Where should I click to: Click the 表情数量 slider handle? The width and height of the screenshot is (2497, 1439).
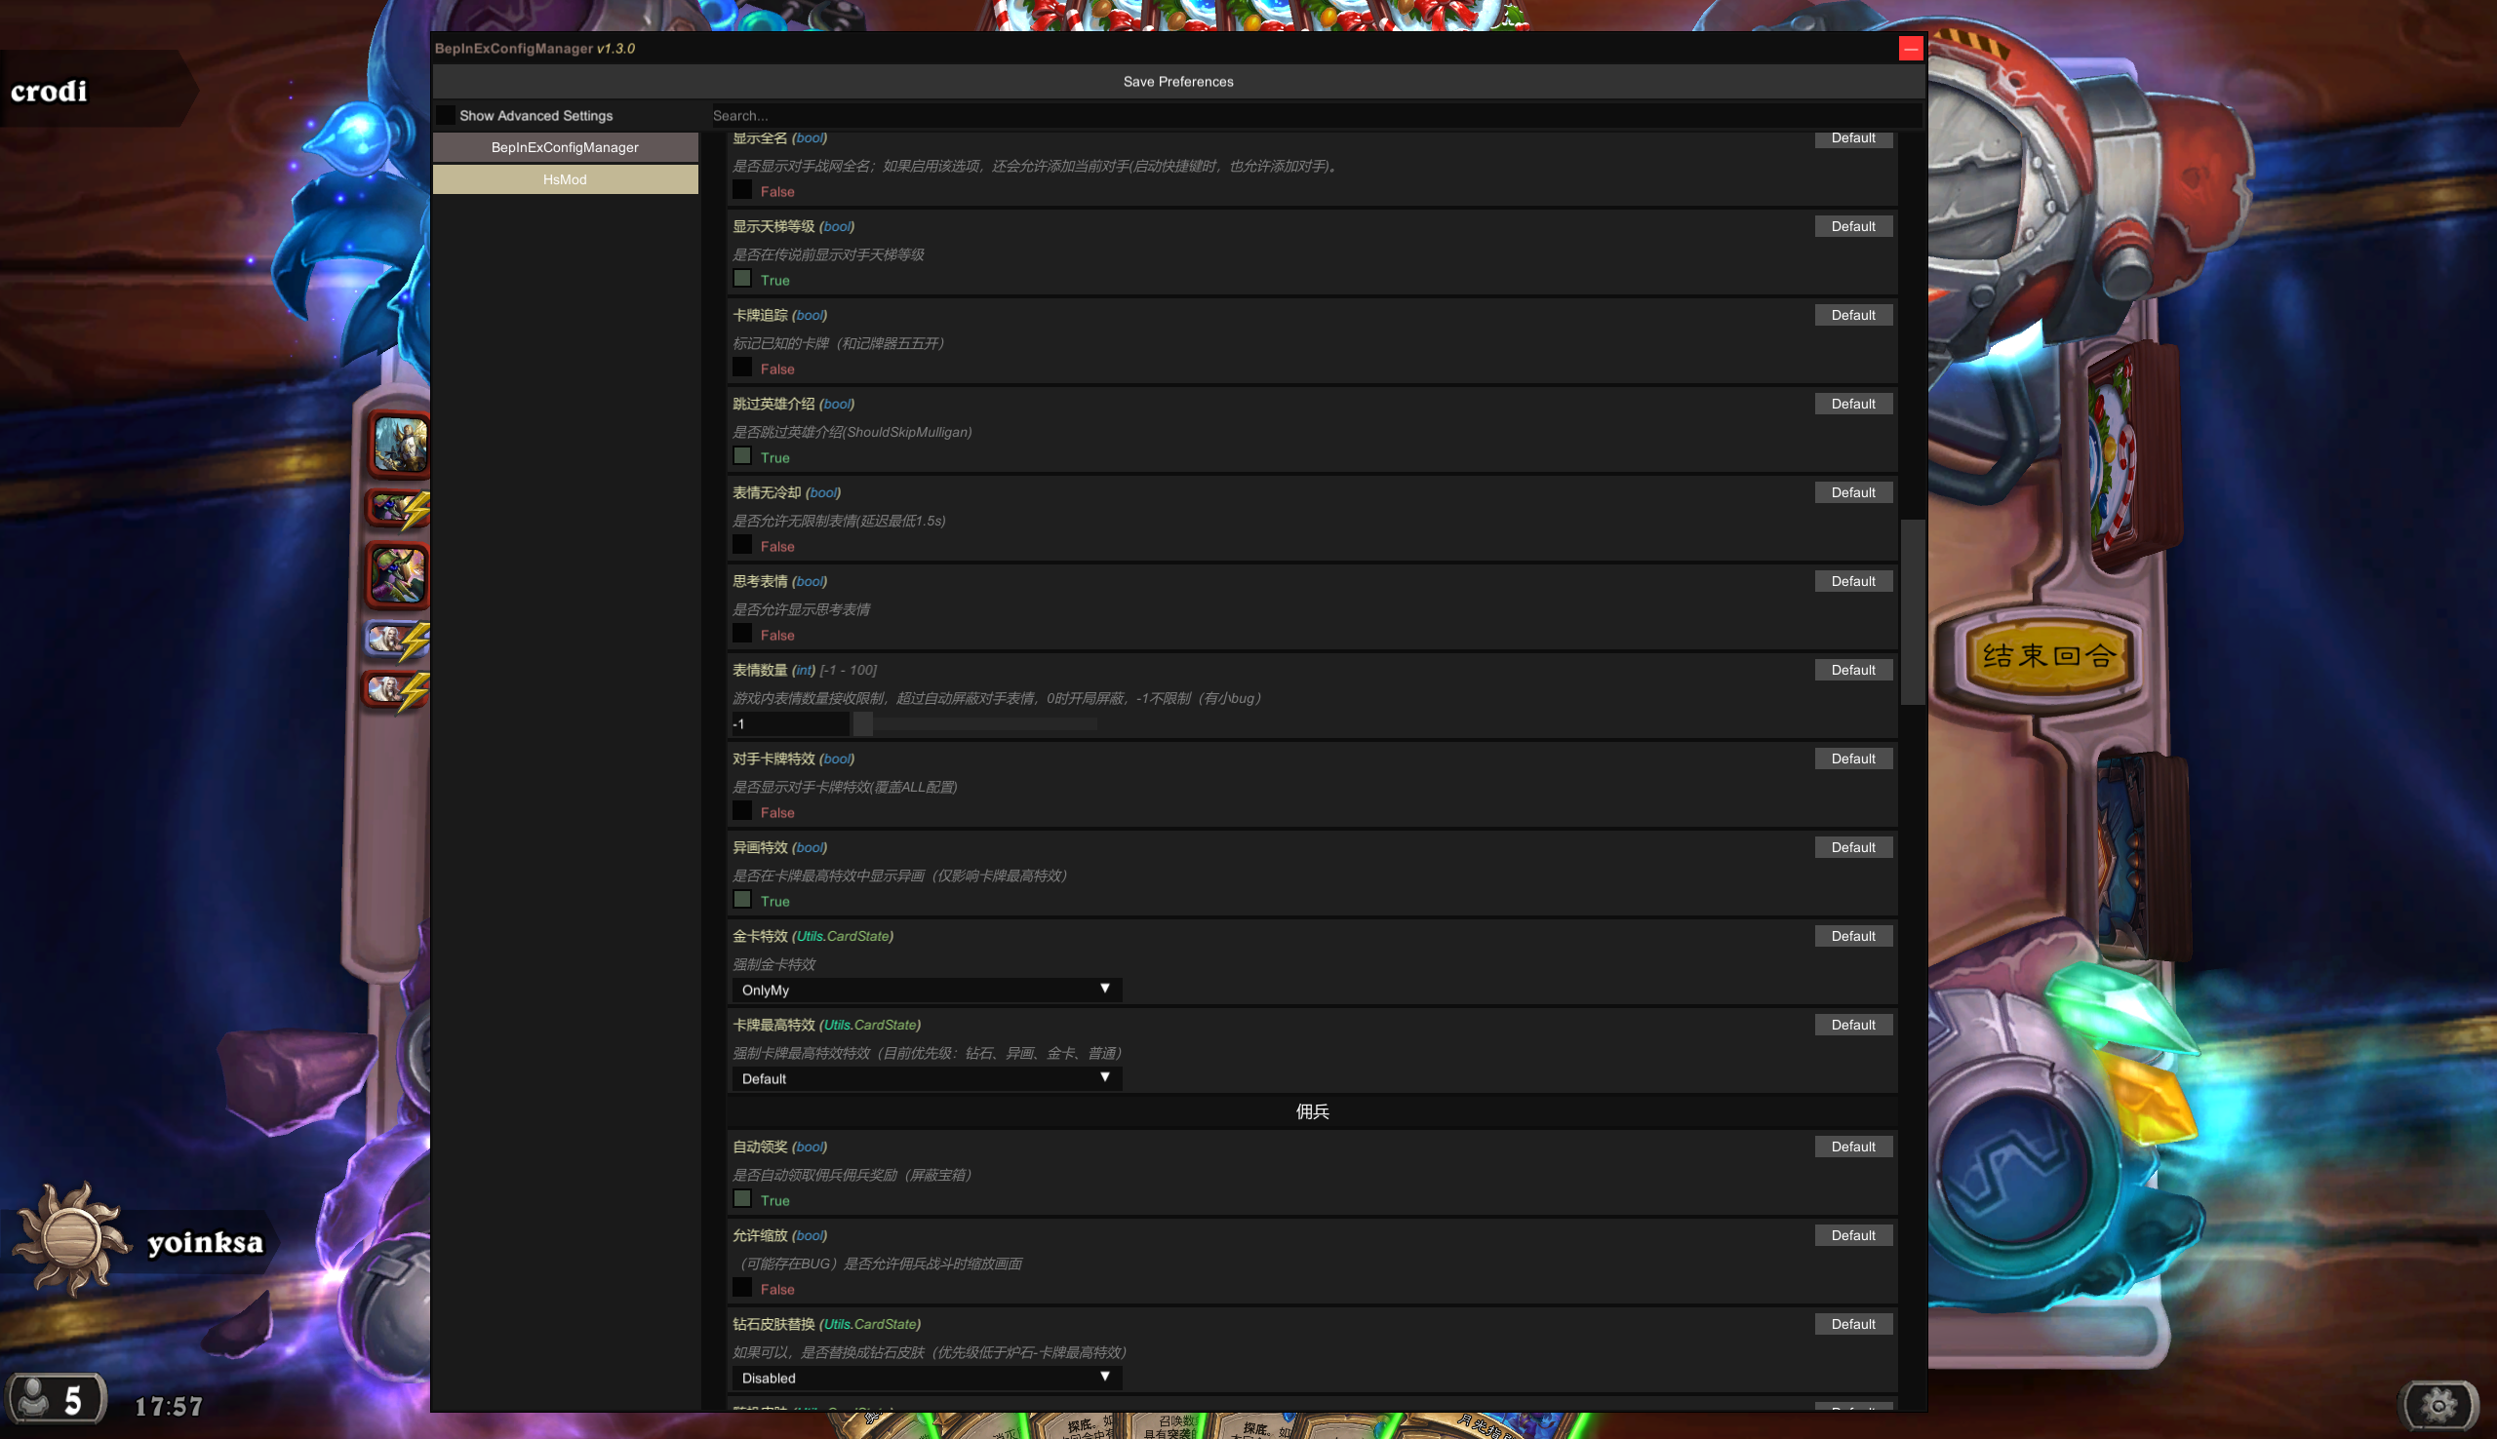(x=863, y=723)
